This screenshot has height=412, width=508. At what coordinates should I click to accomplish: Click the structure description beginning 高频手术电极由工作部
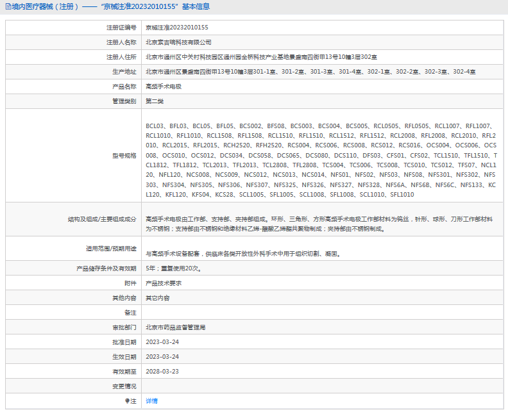(x=319, y=224)
